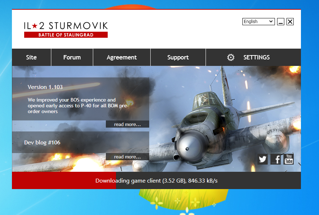Read more about Dev blog #106
The width and height of the screenshot is (319, 215).
(128, 157)
